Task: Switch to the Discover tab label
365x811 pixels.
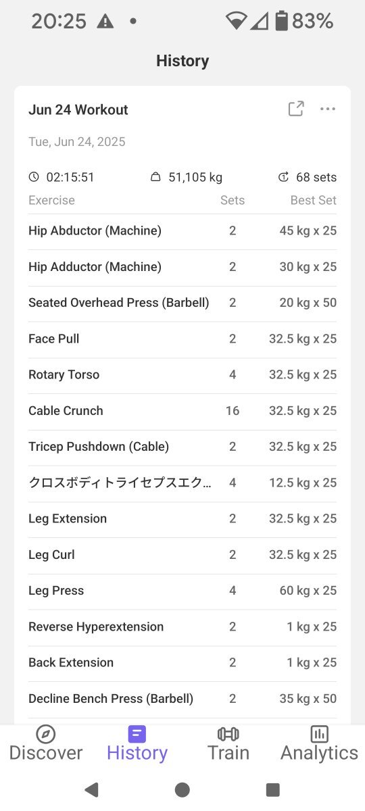Action: (x=46, y=753)
